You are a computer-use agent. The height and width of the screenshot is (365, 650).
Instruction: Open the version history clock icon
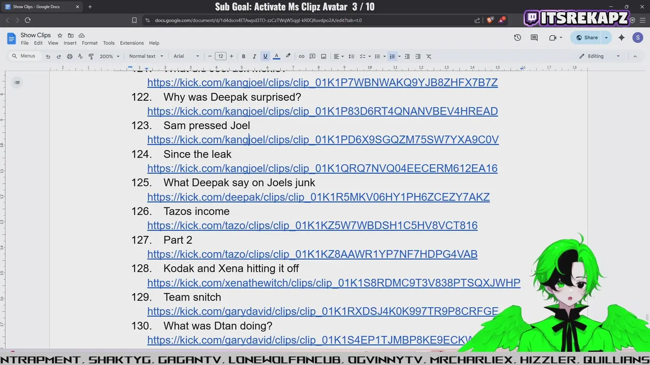pos(517,38)
